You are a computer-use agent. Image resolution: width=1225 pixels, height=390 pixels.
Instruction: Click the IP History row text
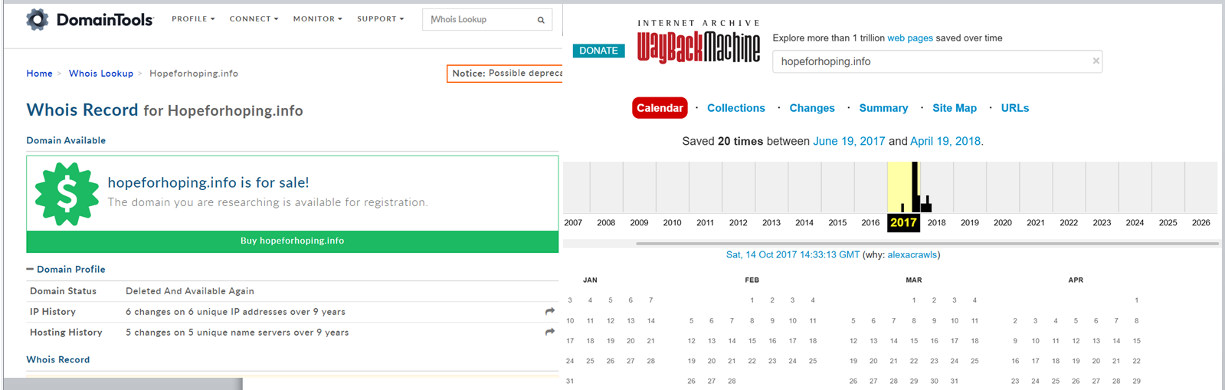tap(235, 312)
